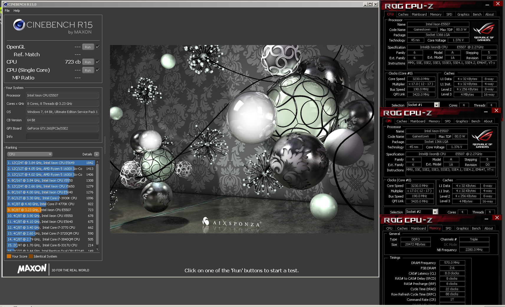Toggle the CPU test checkbox
Screen dimensions: 505x307
coord(98,62)
